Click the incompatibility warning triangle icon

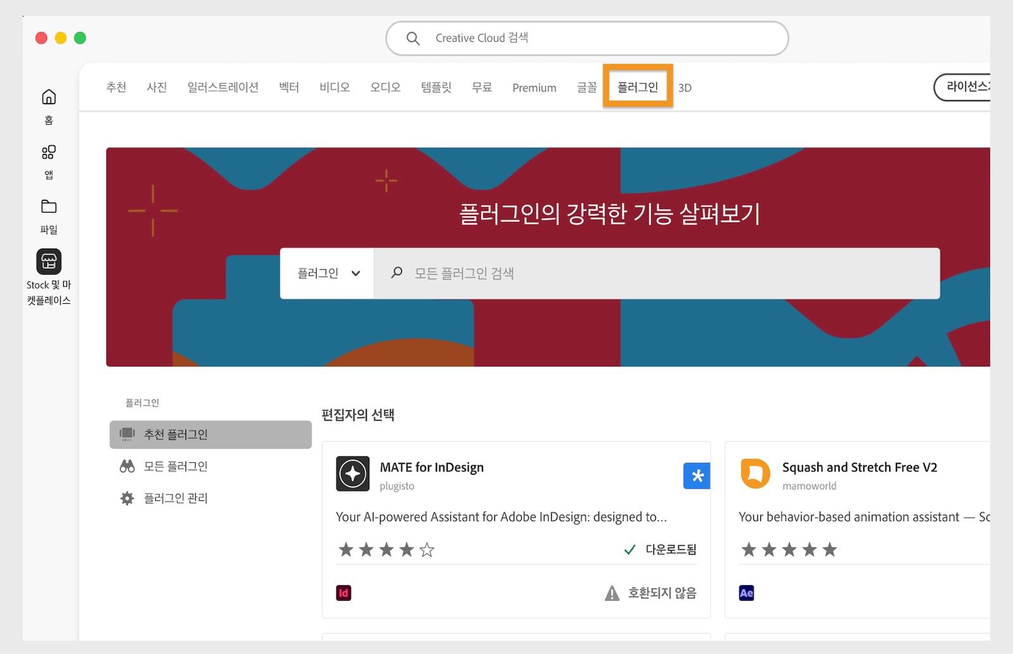click(612, 593)
